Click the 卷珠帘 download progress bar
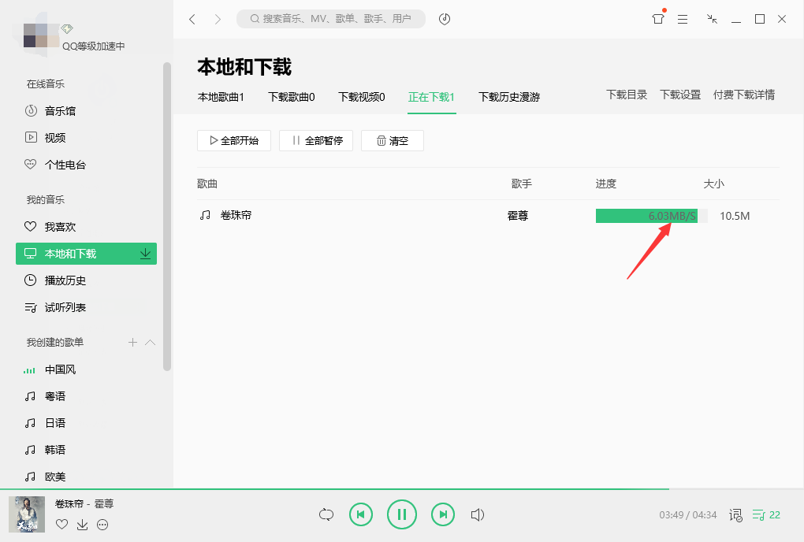 [x=646, y=215]
